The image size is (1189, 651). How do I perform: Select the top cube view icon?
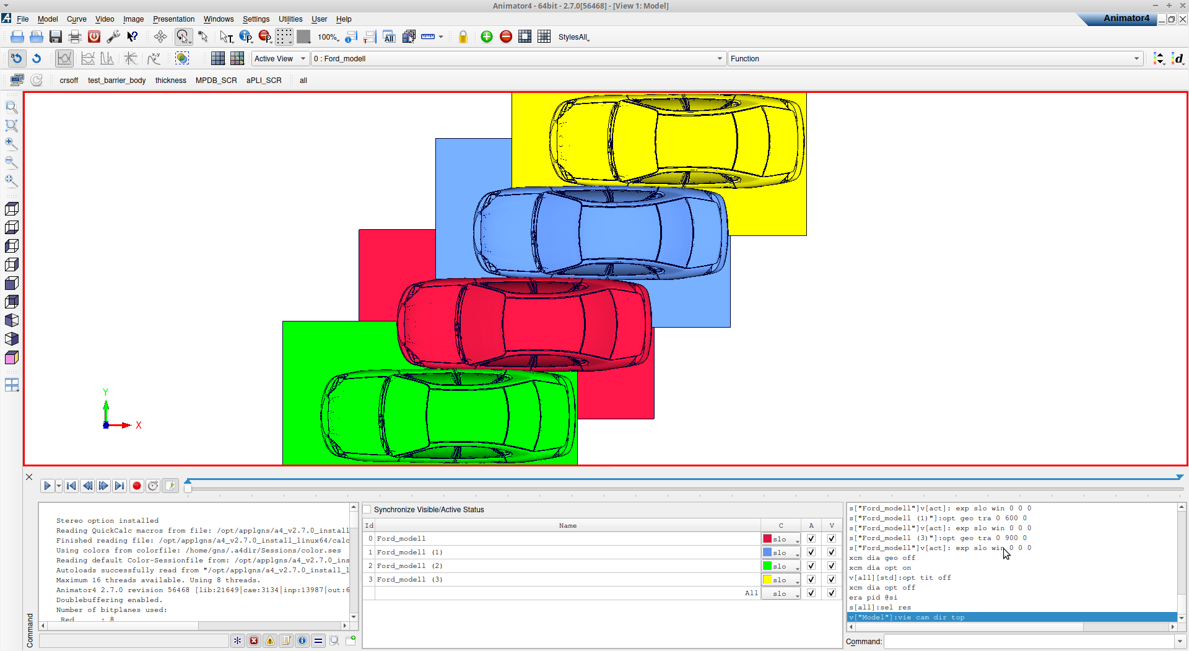click(x=11, y=209)
